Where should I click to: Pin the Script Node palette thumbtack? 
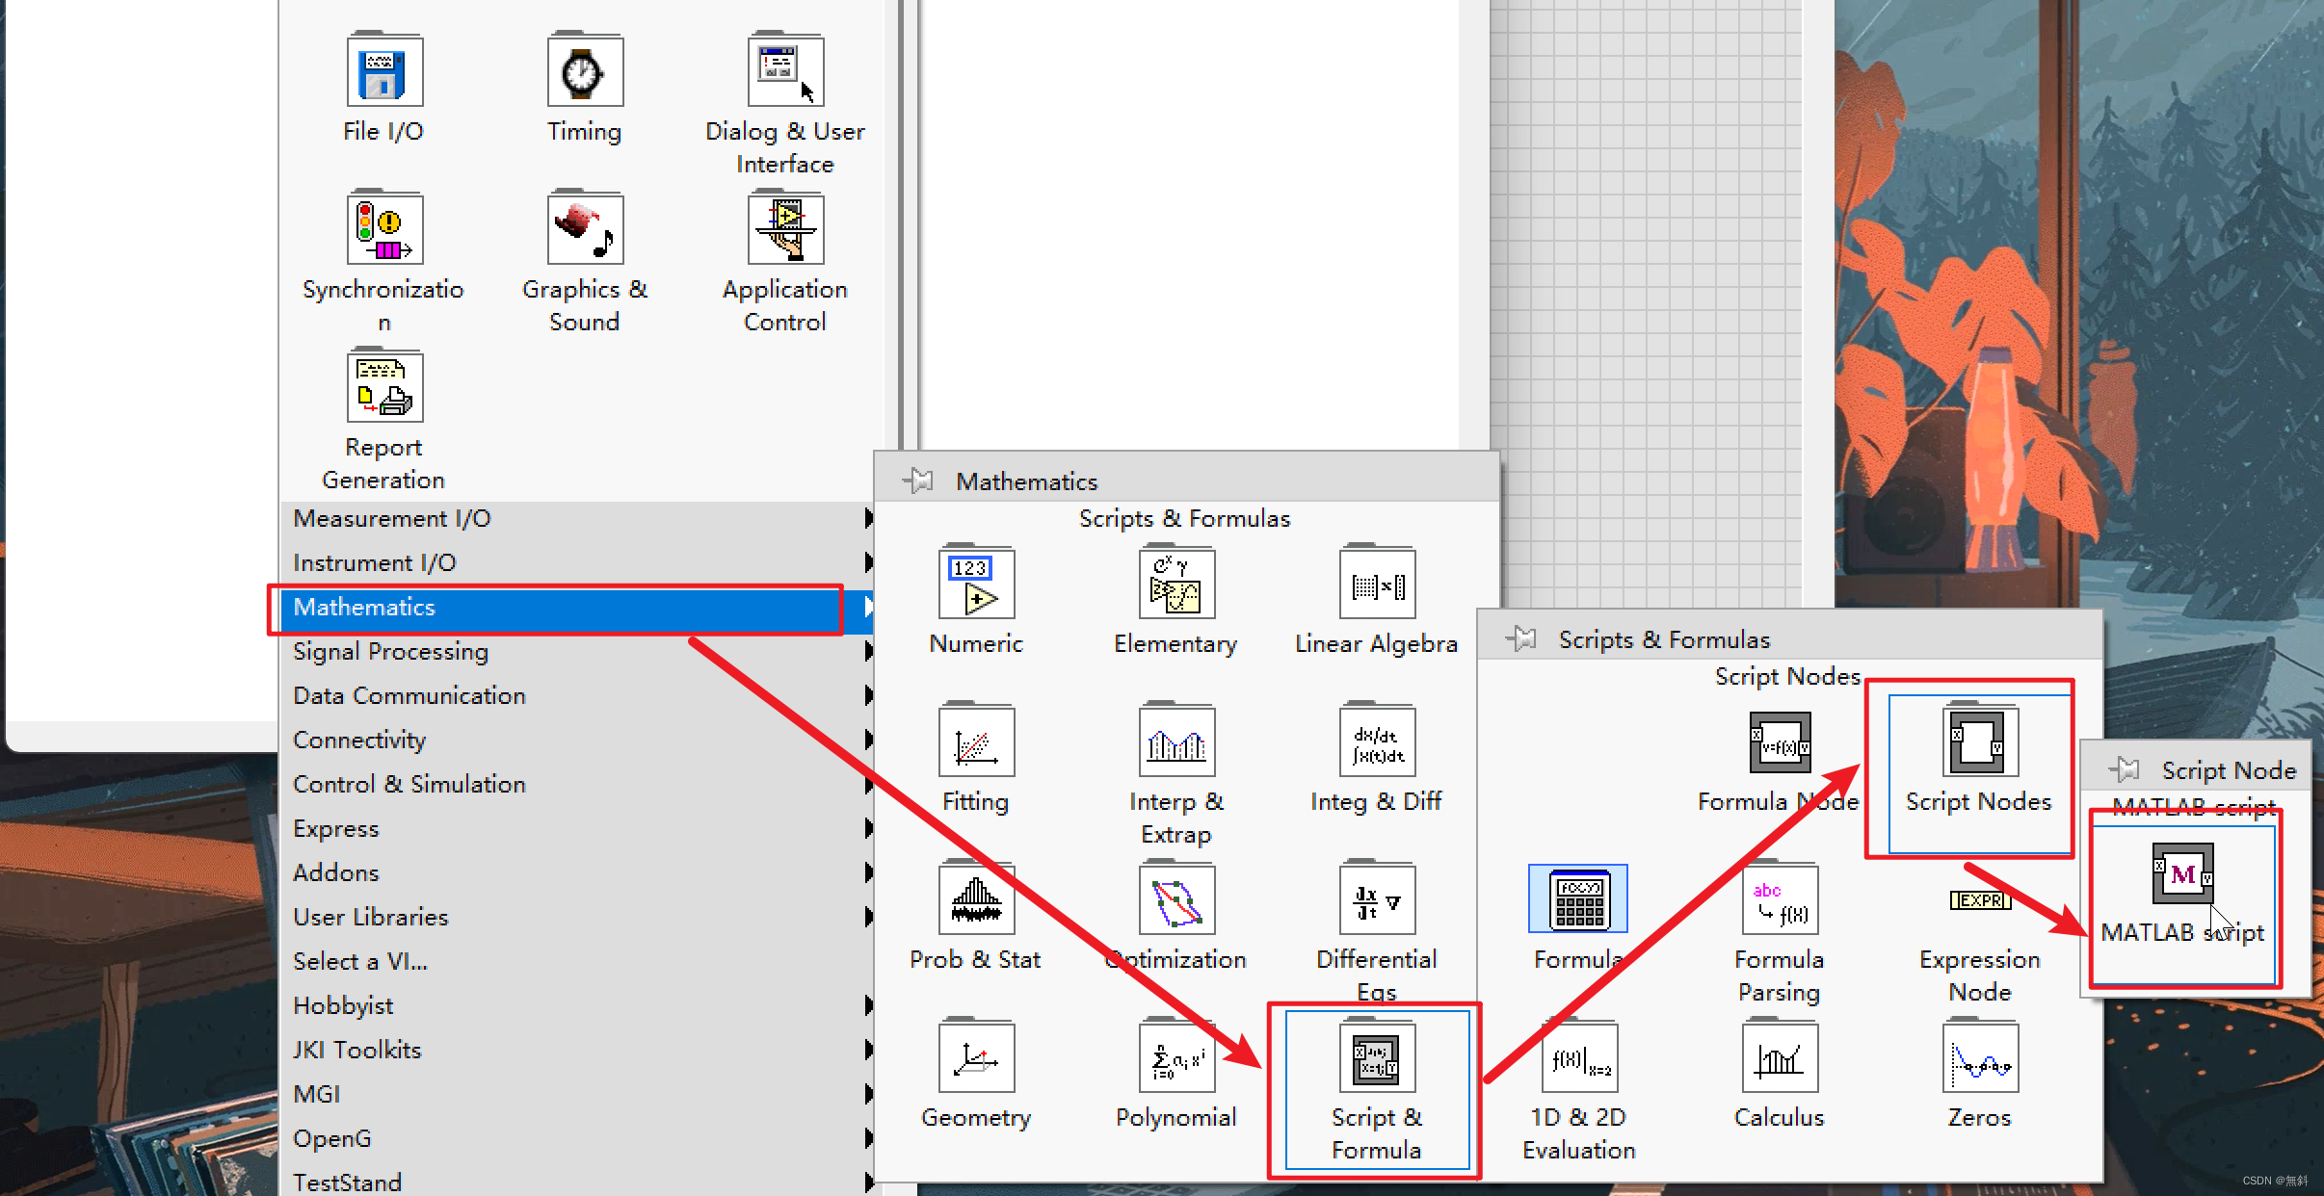tap(2125, 769)
